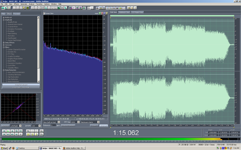Open the Generate menu in menu bar
Viewport: 241px width, 150px height.
[x=24, y=4]
